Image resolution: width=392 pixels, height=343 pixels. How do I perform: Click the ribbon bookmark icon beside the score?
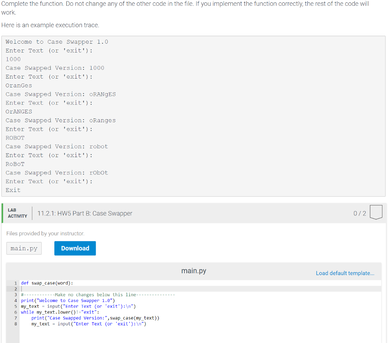tap(376, 212)
